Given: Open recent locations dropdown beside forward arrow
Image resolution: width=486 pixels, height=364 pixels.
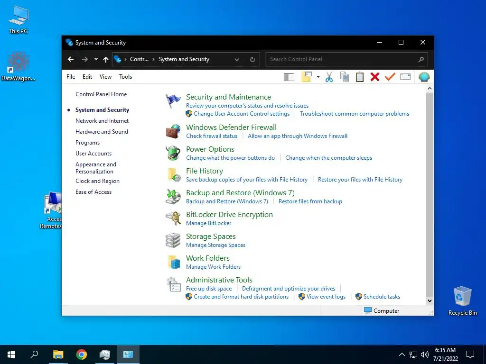Looking at the screenshot, I should pos(96,59).
